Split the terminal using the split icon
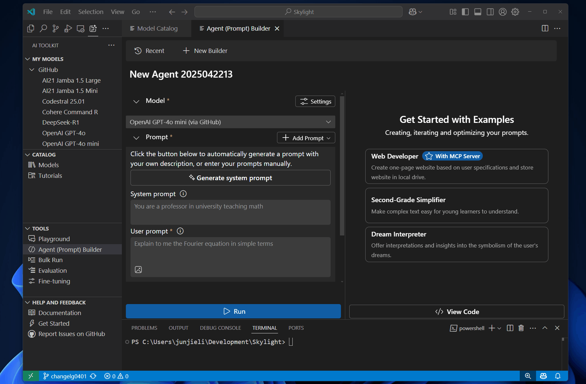Image resolution: width=586 pixels, height=384 pixels. point(510,328)
